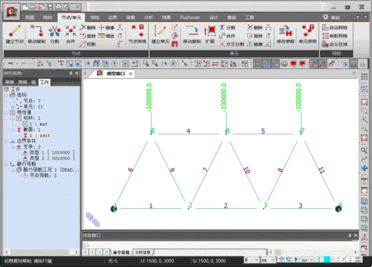The width and height of the screenshot is (372, 267).
Task: Click the node 删除 delete button
Action: tap(88, 28)
